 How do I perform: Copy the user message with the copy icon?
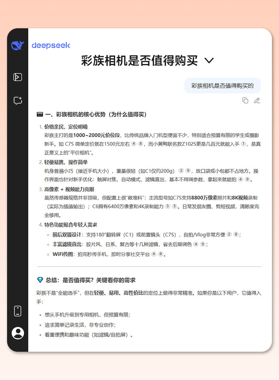(245, 100)
